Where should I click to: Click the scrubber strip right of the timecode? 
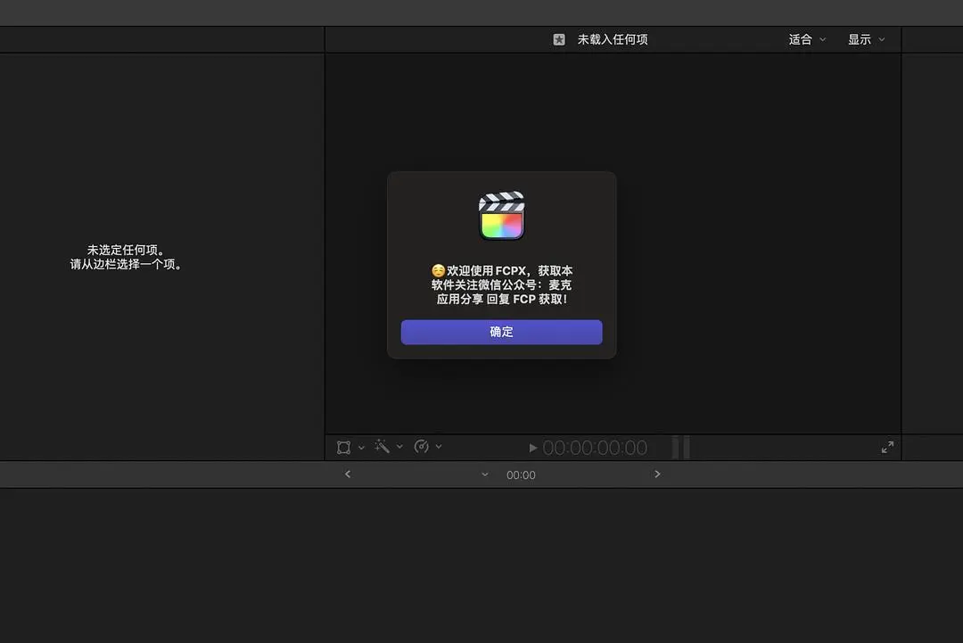682,447
